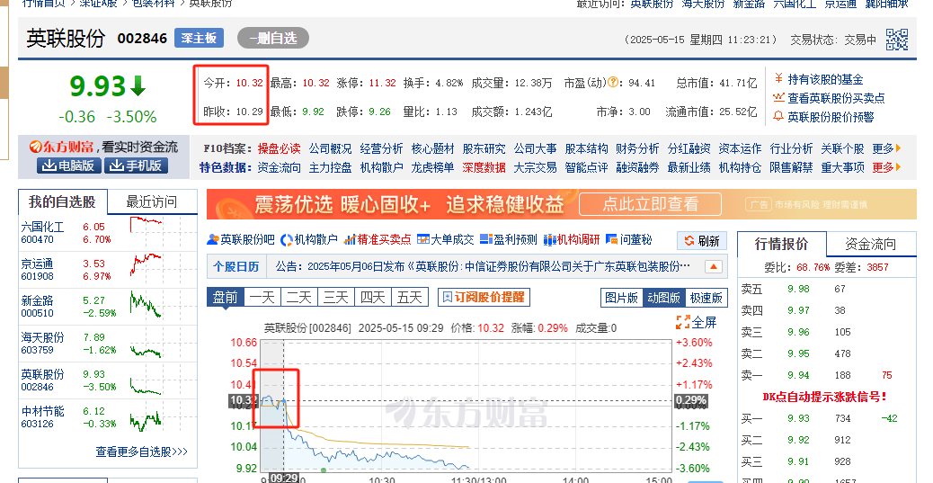This screenshot has width=933, height=483.
Task: Select 一天 chart tab
Action: [262, 297]
